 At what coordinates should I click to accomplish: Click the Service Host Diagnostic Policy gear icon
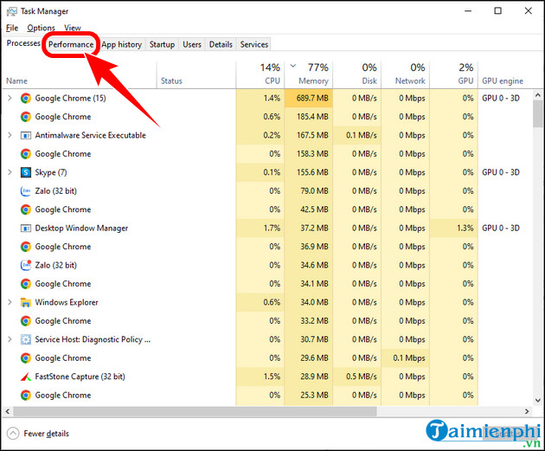coord(25,339)
